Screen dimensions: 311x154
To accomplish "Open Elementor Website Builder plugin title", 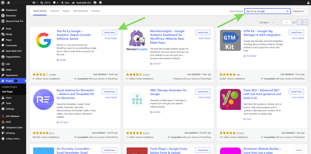I will click(262, 151).
